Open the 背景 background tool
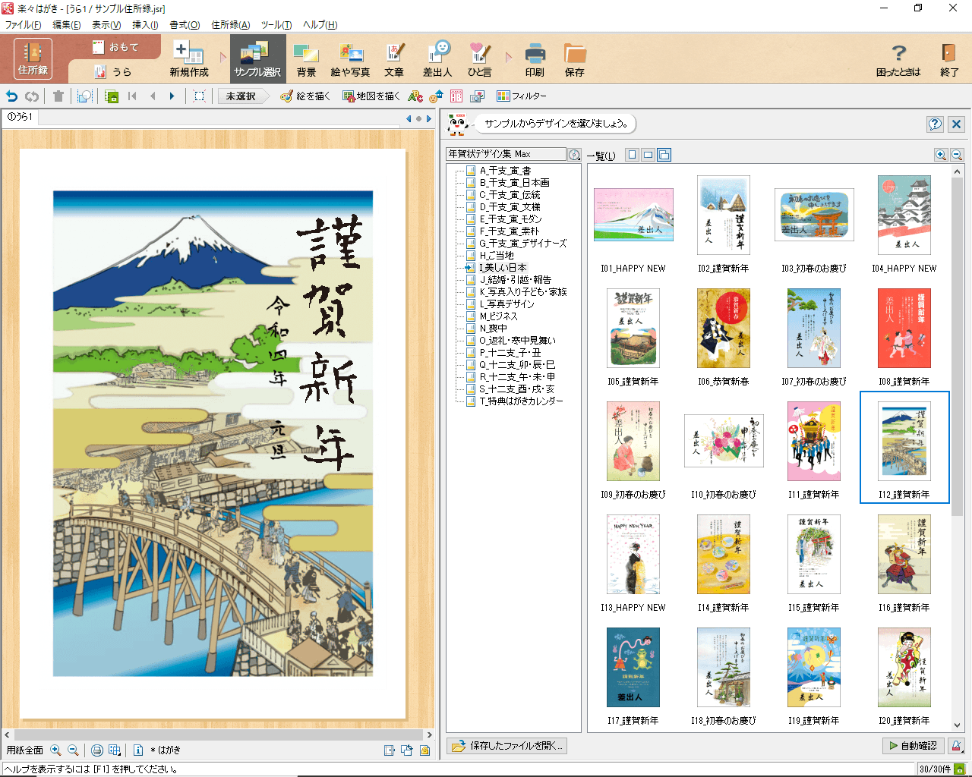The height and width of the screenshot is (777, 972). tap(306, 60)
